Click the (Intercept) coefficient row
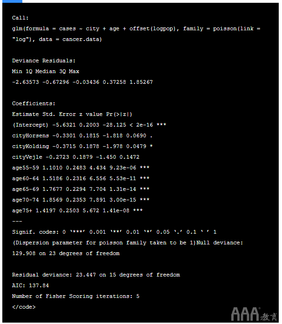 coord(89,125)
